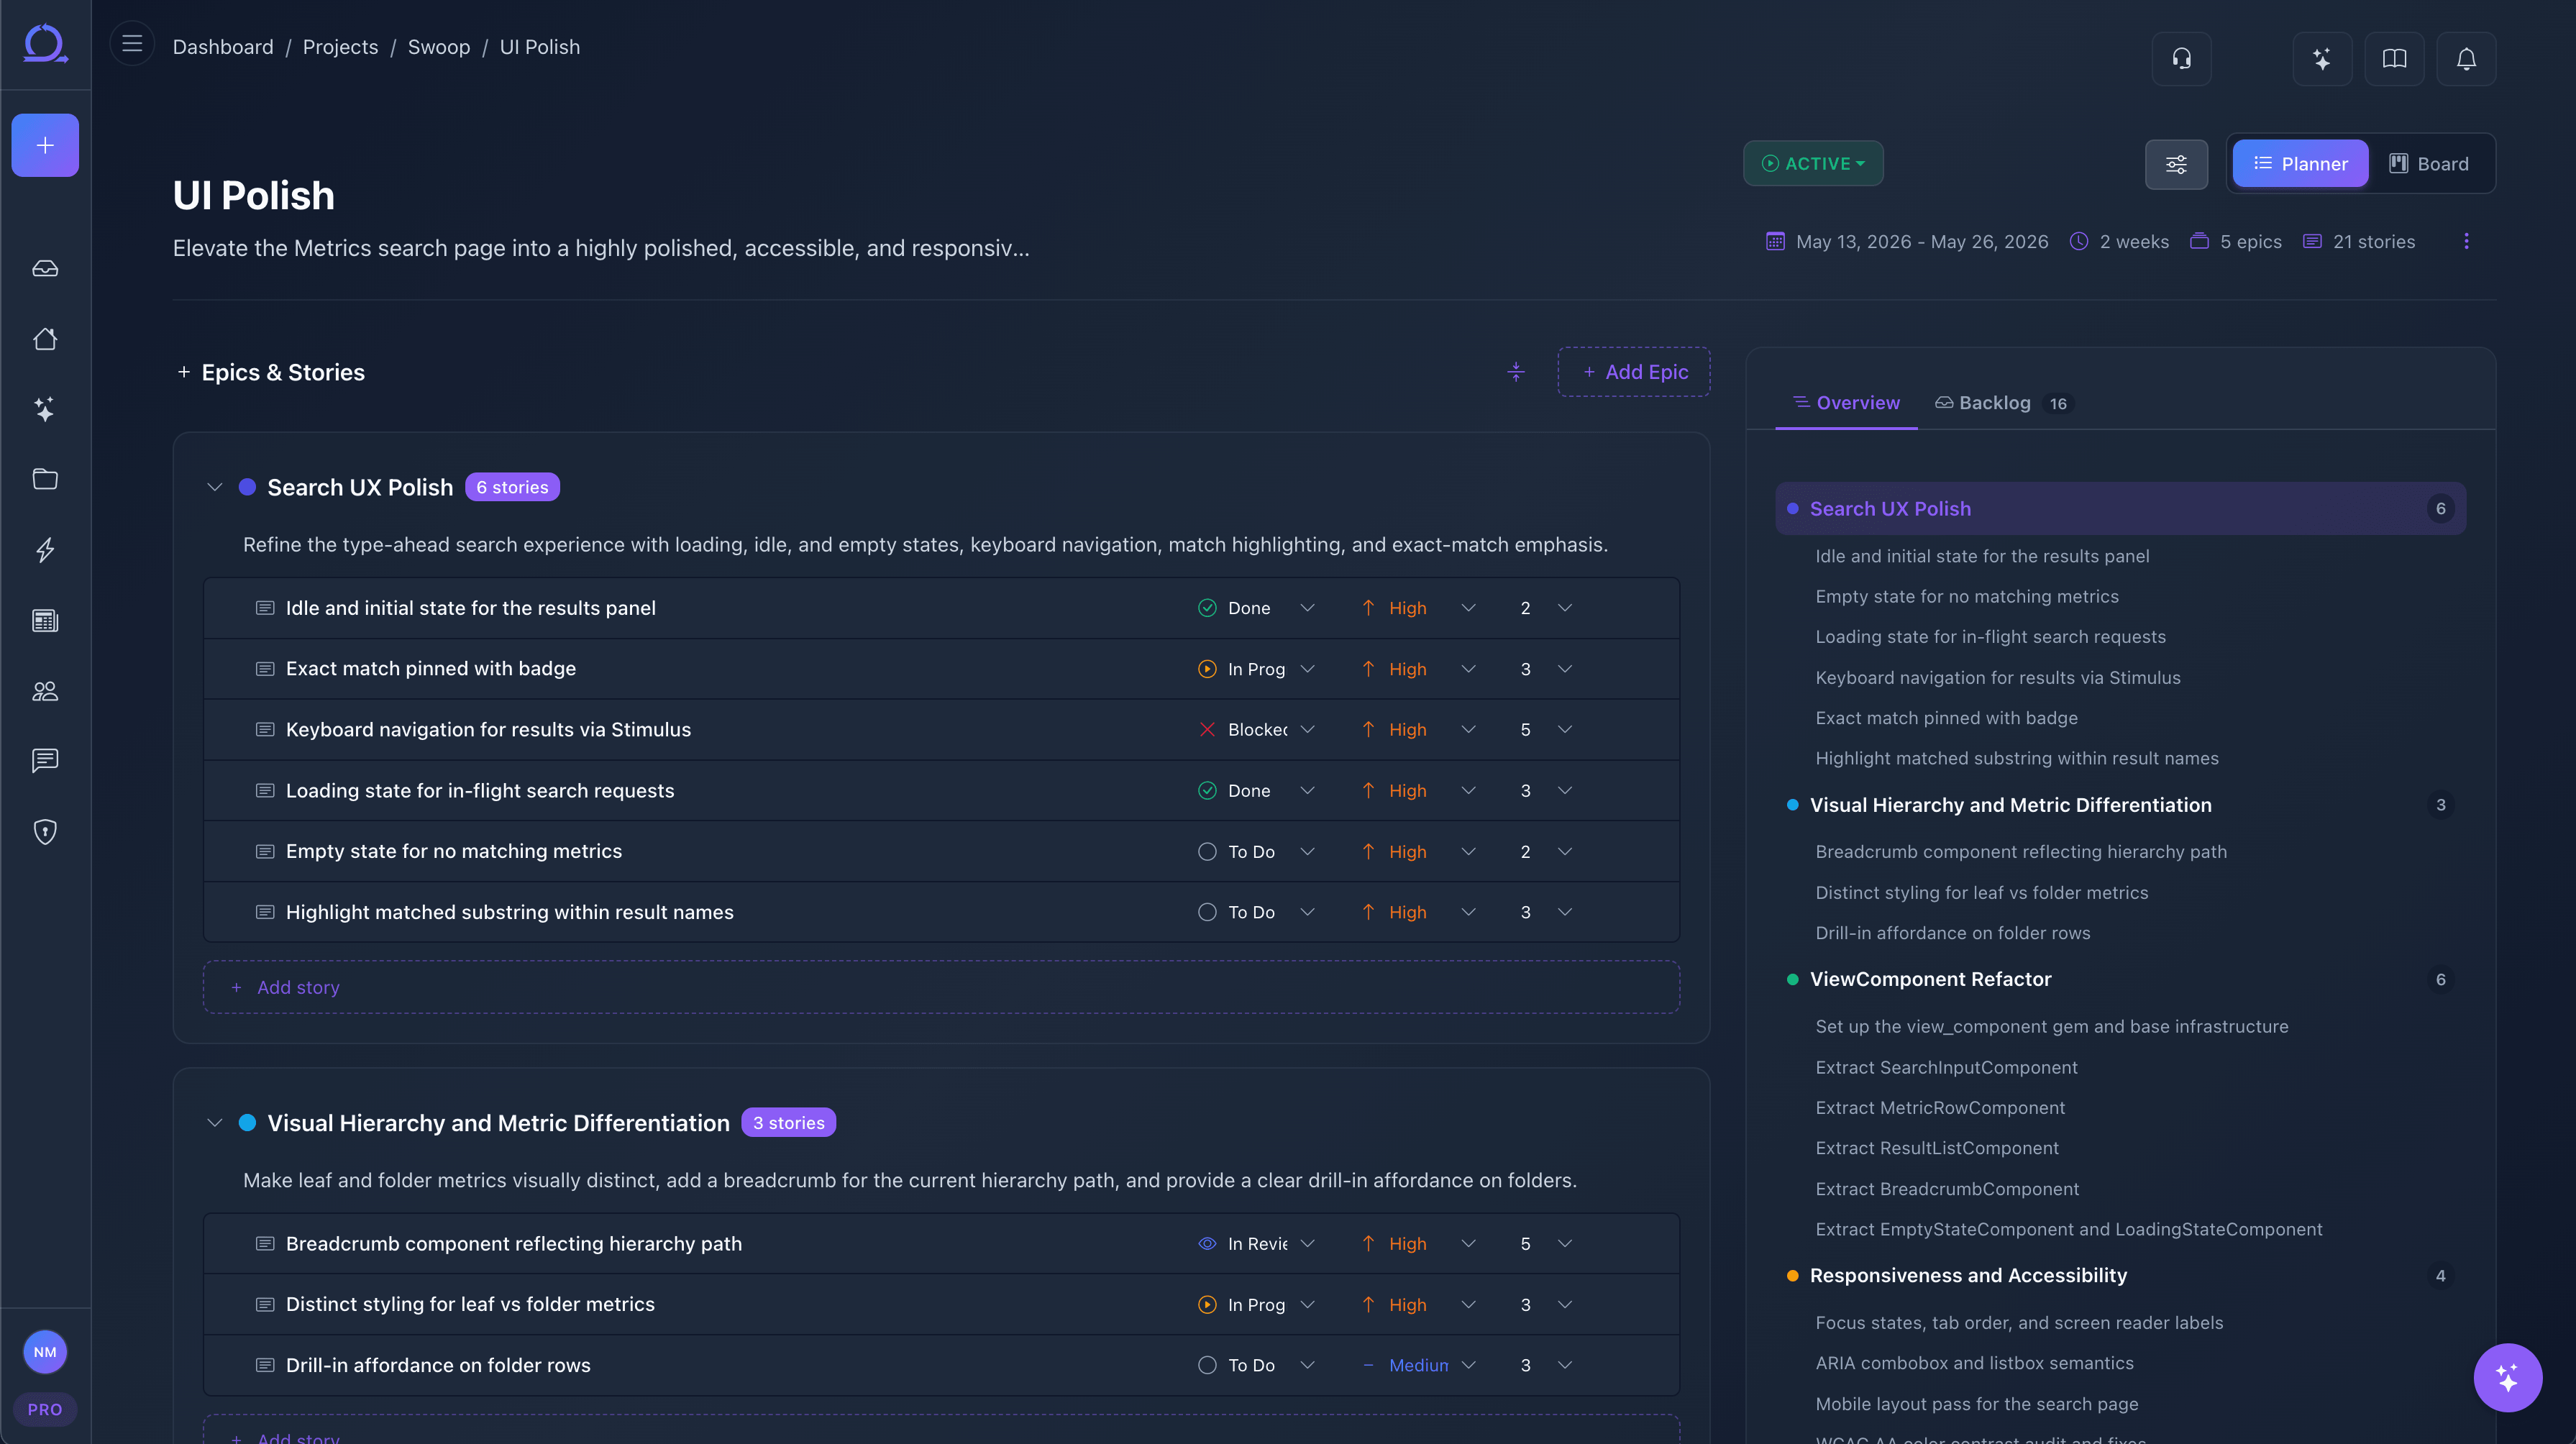The image size is (2576, 1444).
Task: Click Done status circle of Loading state story
Action: point(1207,791)
